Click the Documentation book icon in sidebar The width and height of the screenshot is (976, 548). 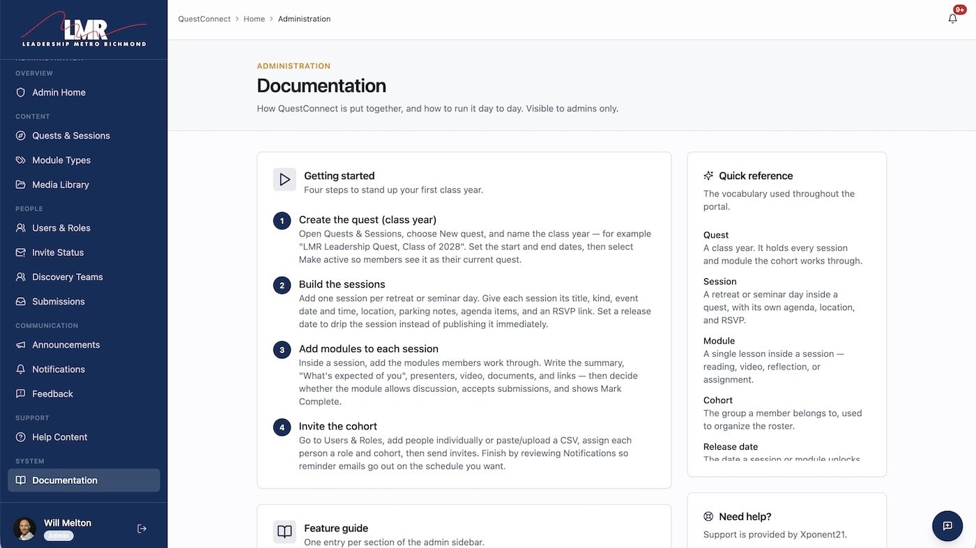click(x=21, y=480)
